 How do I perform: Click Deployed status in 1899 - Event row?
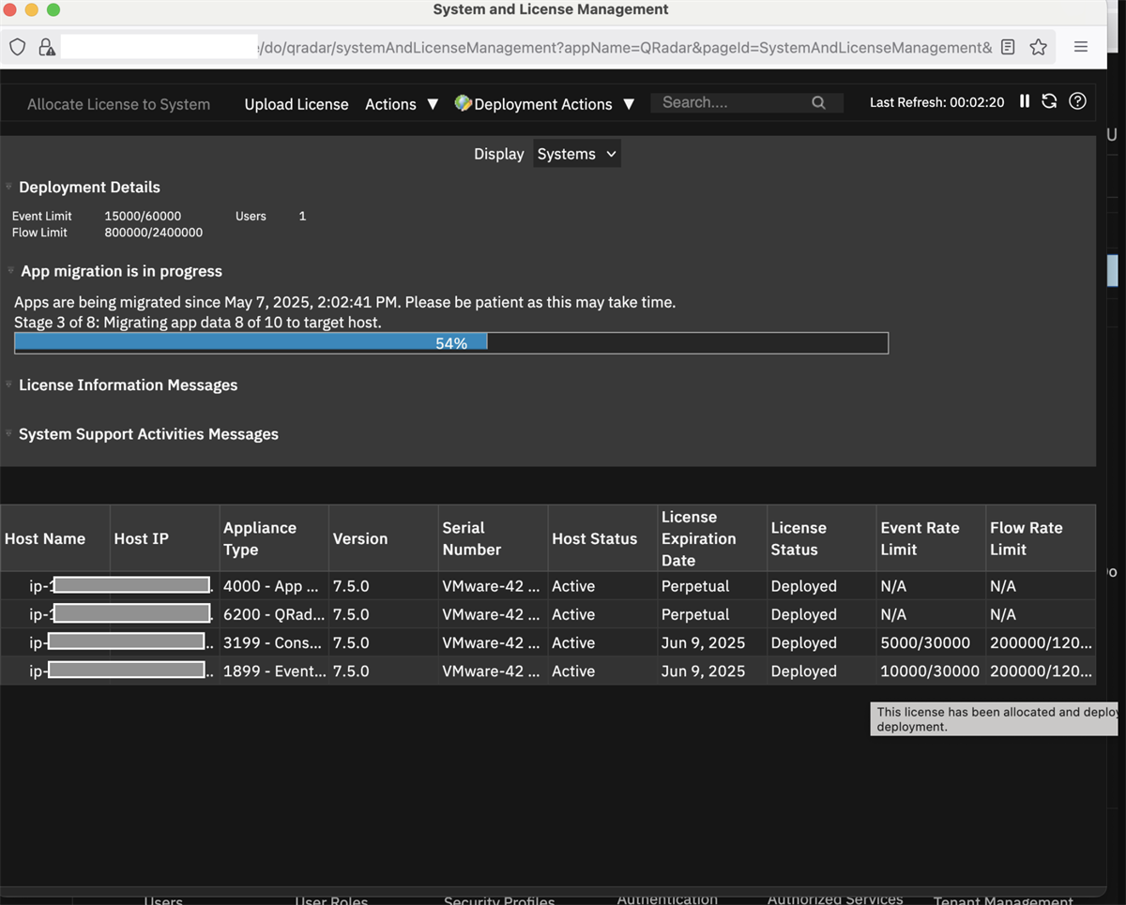coord(803,671)
